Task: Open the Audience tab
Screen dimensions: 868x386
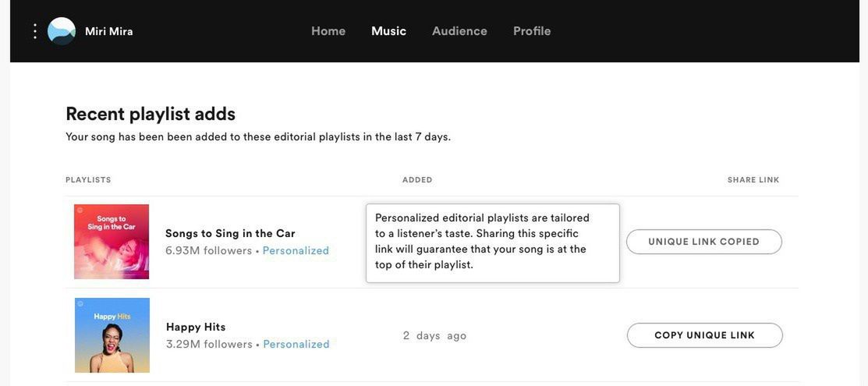Action: point(459,31)
